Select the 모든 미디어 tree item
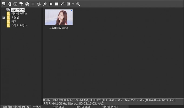 18,10
